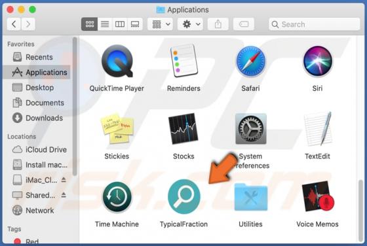
Task: Switch to list view
Action: click(x=105, y=24)
